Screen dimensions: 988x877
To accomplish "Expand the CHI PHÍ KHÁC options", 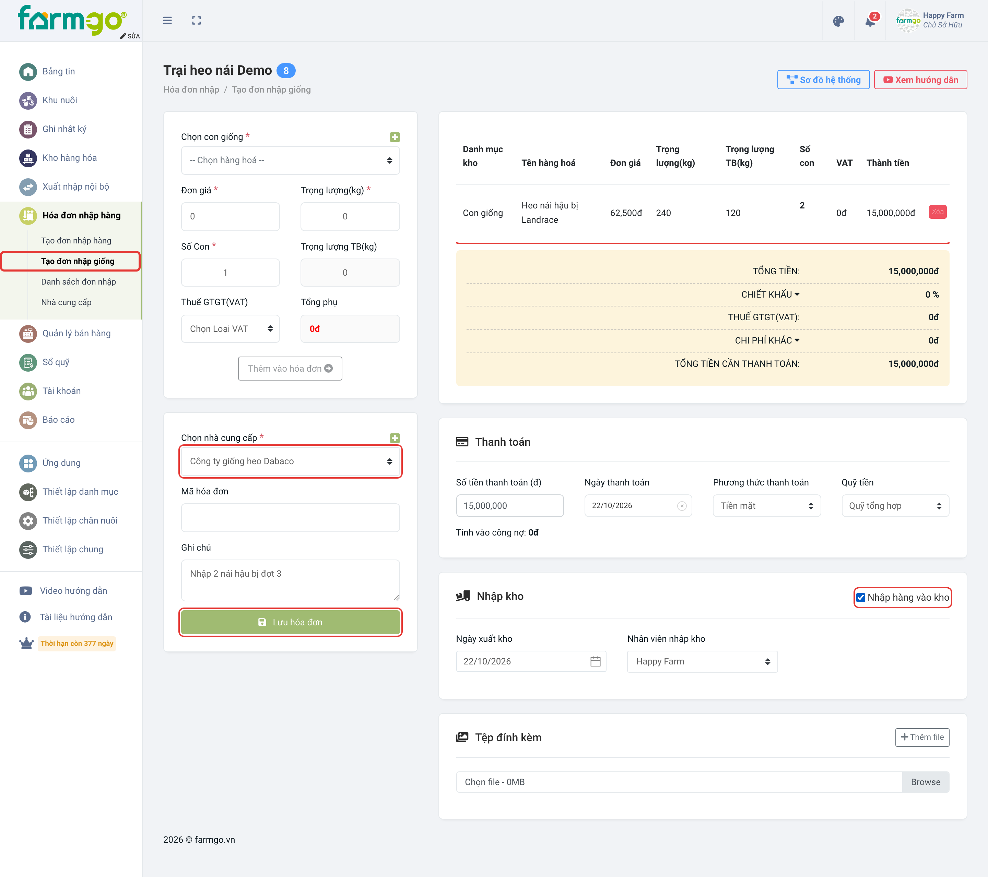I will coord(767,340).
